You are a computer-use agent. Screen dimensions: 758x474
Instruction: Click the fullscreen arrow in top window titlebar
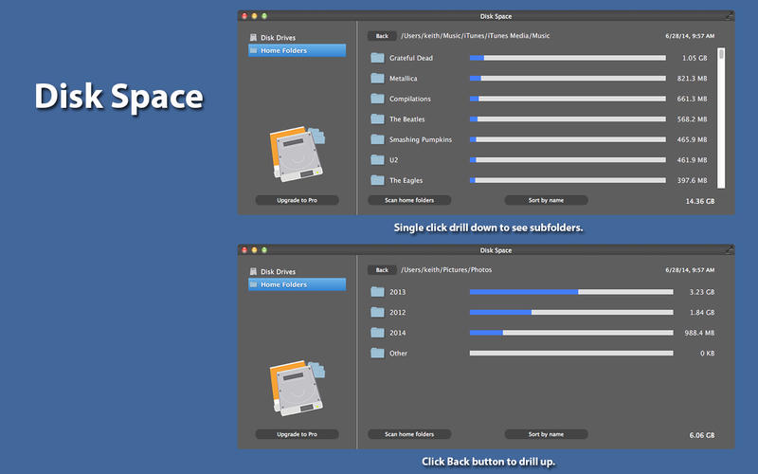729,16
